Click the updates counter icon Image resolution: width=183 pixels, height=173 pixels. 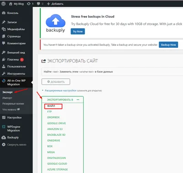[x=28, y=4]
